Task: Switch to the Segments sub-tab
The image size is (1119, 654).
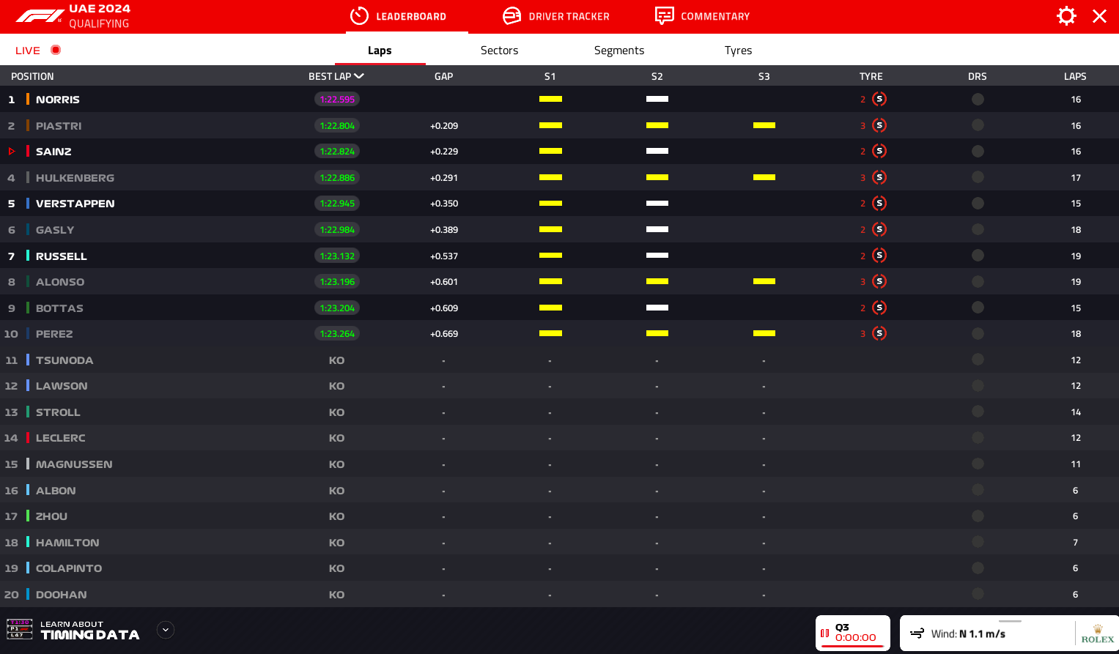Action: tap(619, 51)
